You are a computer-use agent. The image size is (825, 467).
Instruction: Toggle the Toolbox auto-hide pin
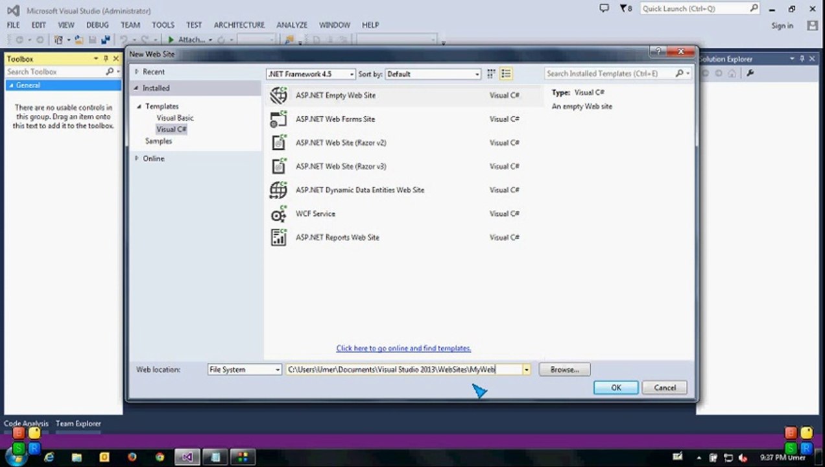coord(106,58)
